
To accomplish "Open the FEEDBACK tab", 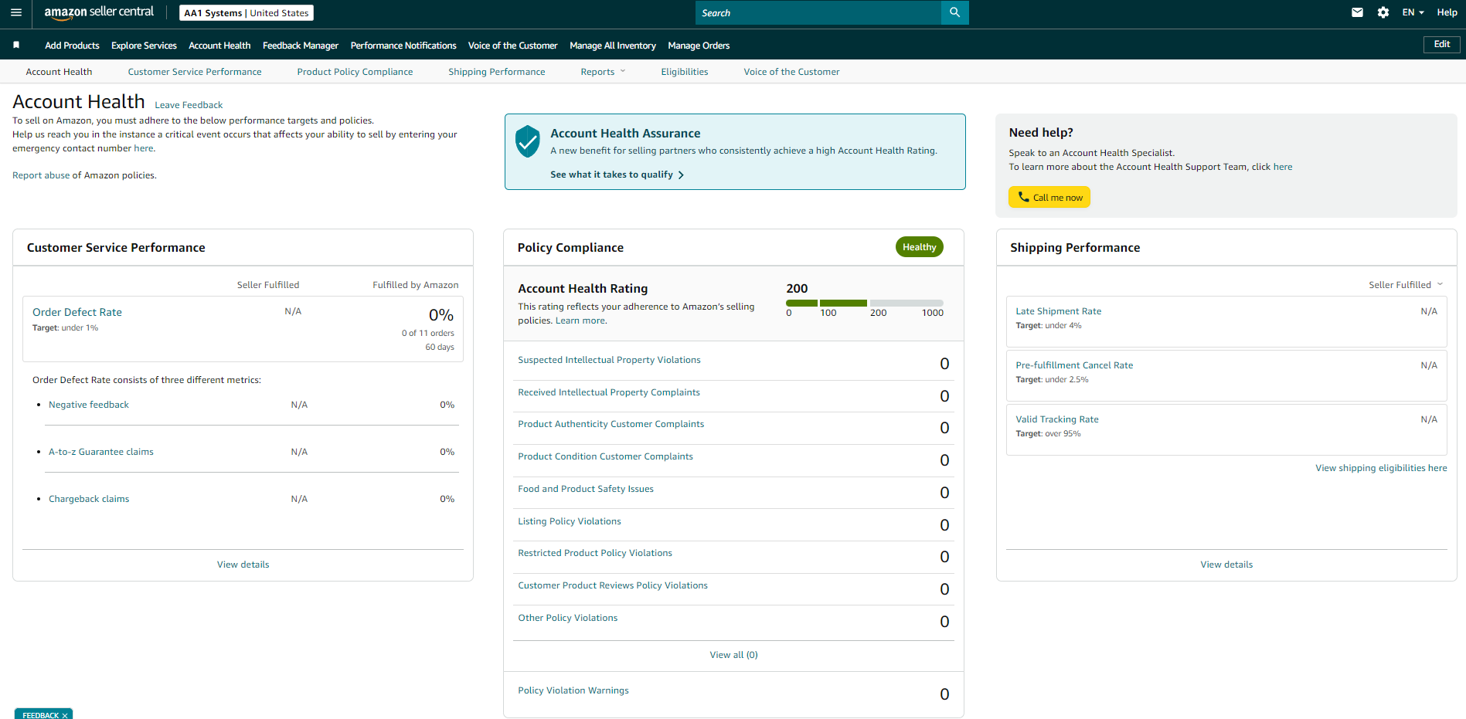I will [40, 715].
